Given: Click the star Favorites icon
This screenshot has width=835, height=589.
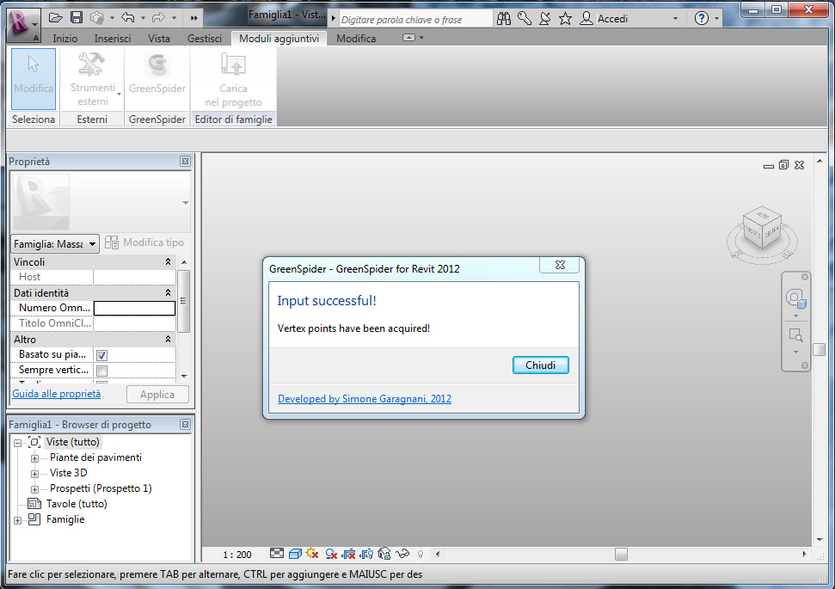Looking at the screenshot, I should 565,19.
